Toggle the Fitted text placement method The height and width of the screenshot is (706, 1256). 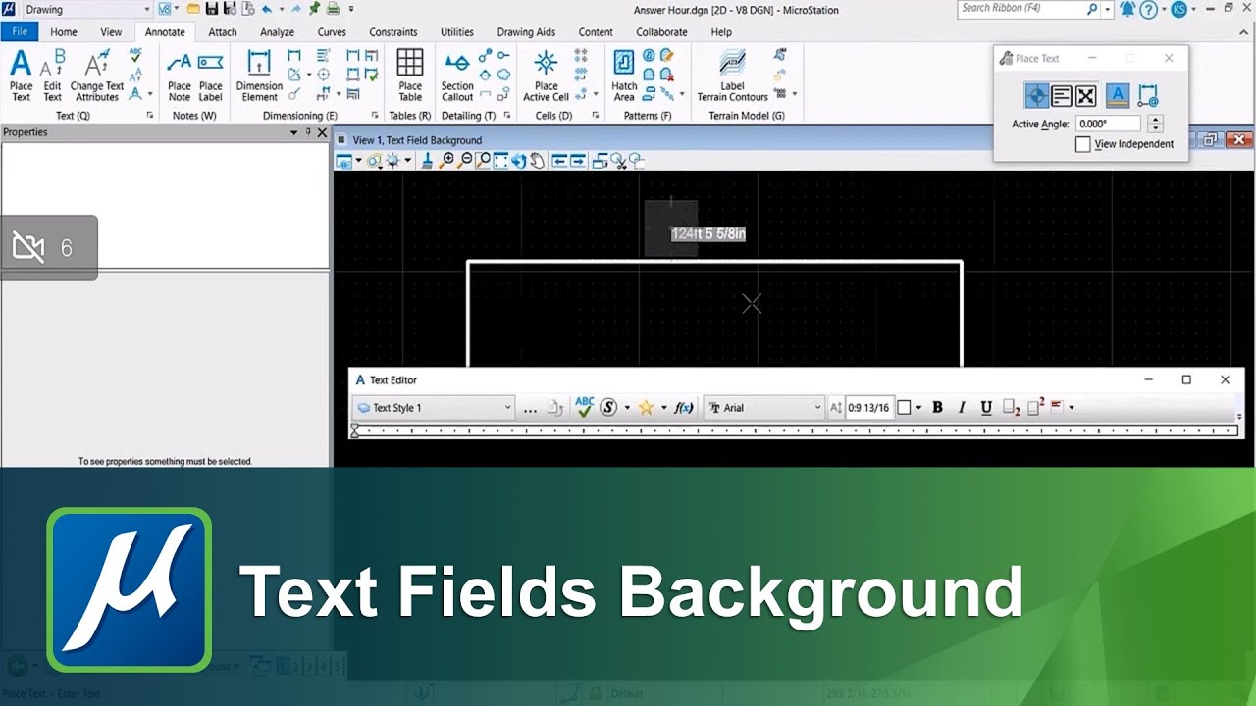click(1085, 96)
